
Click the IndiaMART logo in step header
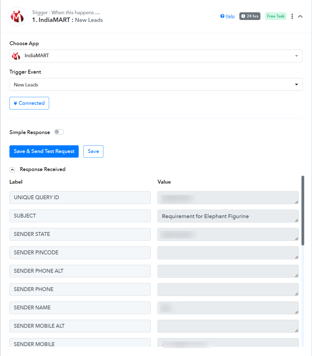click(17, 16)
